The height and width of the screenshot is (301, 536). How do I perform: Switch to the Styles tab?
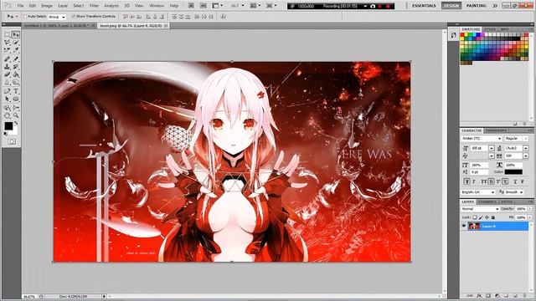click(490, 29)
